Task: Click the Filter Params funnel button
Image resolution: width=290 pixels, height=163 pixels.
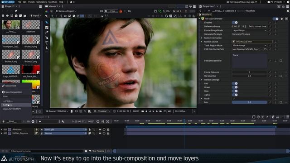Action: pos(97,151)
